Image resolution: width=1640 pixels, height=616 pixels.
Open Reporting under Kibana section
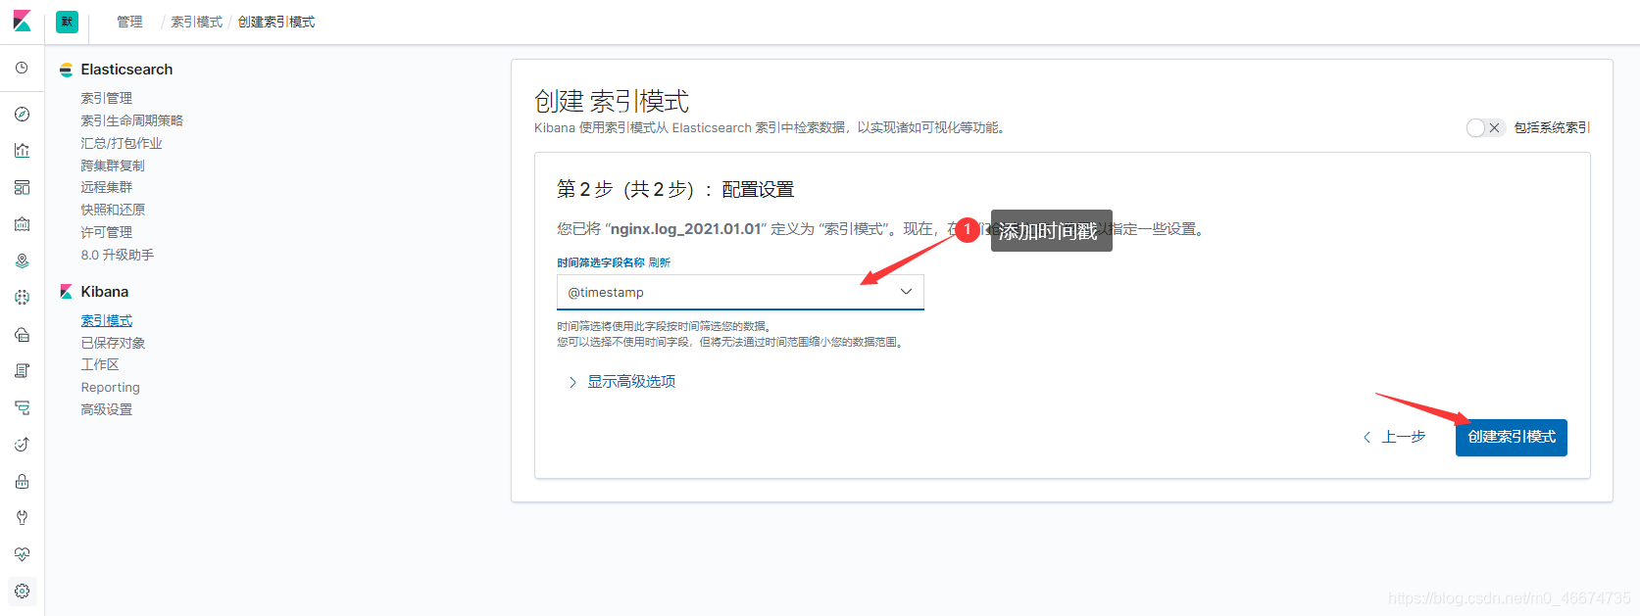click(x=110, y=388)
